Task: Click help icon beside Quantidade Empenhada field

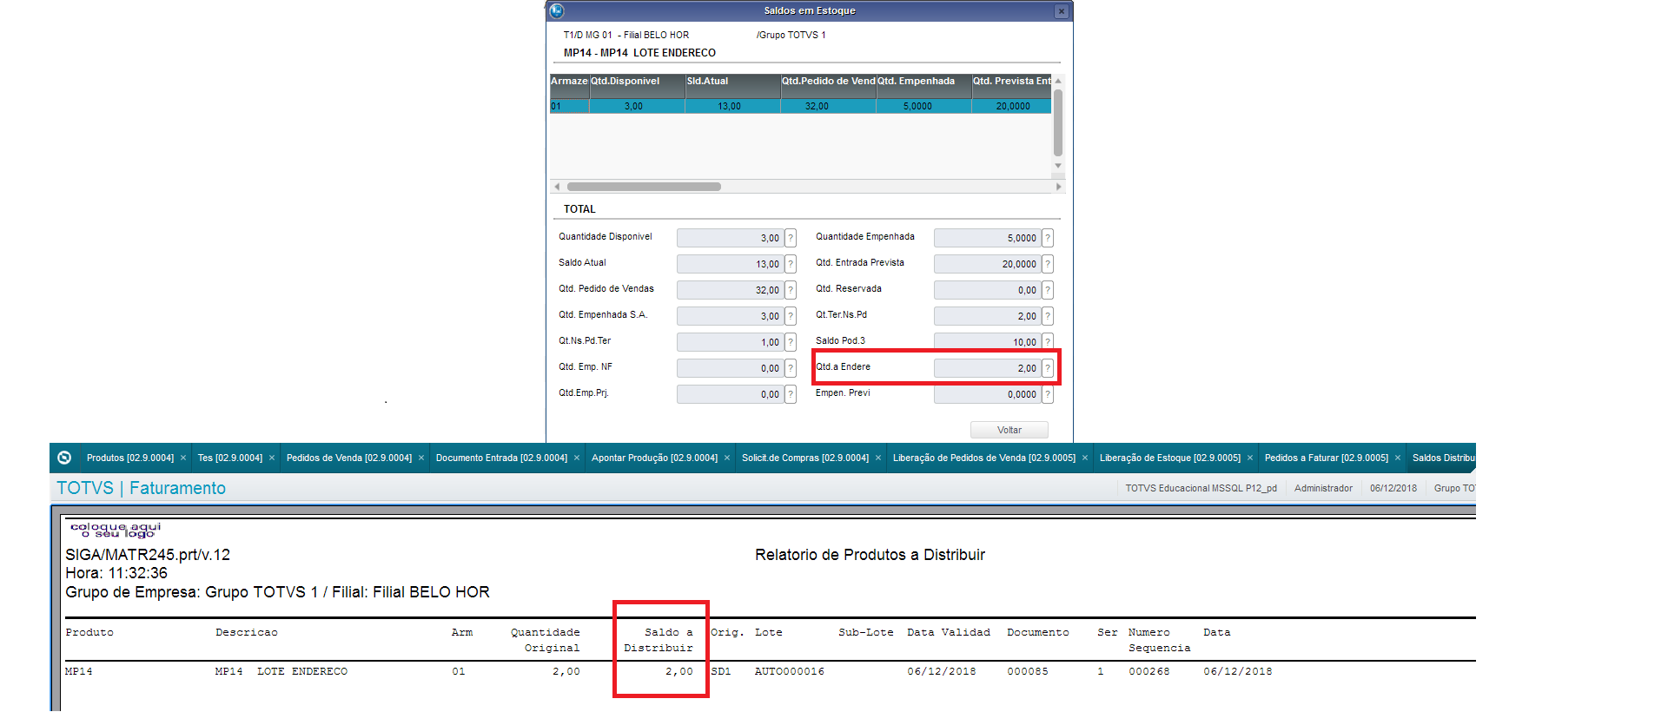Action: point(1048,238)
